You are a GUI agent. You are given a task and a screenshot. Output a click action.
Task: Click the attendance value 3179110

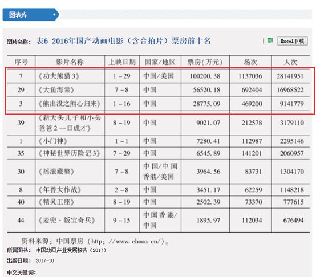[291, 123]
